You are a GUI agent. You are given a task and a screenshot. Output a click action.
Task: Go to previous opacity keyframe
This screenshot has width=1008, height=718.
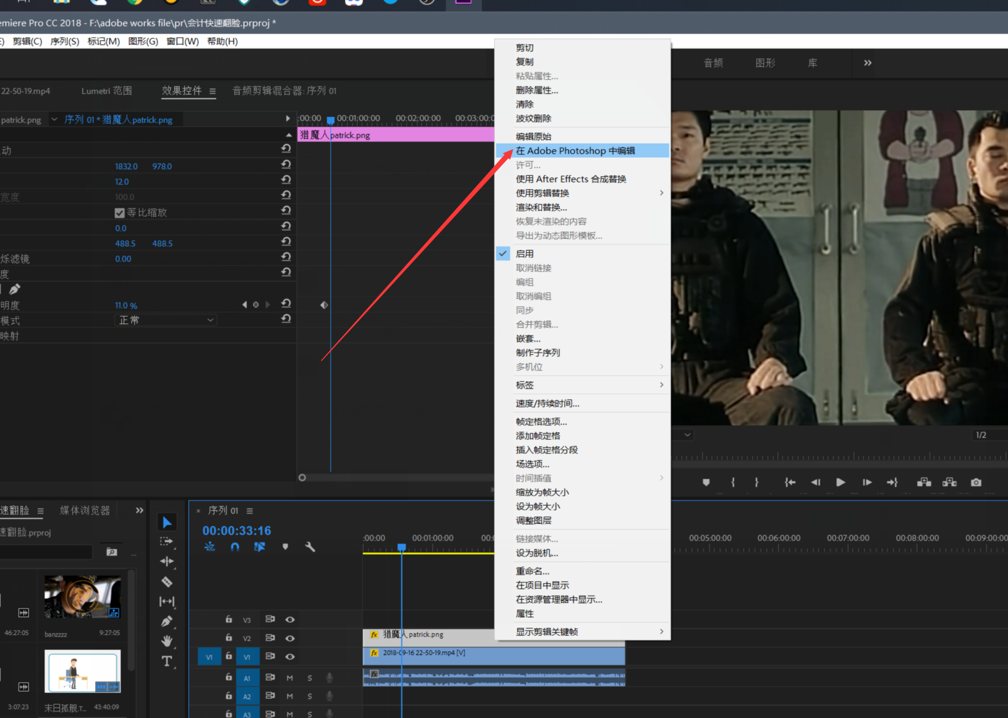pos(244,304)
